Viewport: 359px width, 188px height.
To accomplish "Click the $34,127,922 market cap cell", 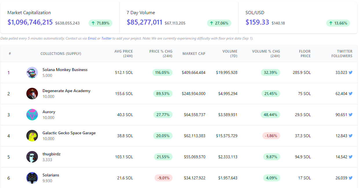I will pos(195,178).
